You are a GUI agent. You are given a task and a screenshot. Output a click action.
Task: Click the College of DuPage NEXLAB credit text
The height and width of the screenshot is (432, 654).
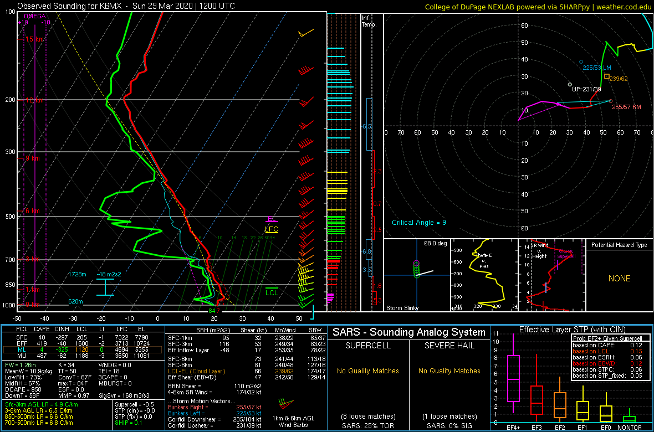[538, 6]
